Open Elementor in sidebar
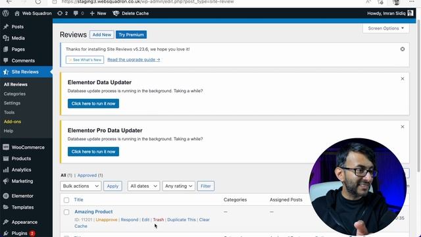 click(x=22, y=196)
